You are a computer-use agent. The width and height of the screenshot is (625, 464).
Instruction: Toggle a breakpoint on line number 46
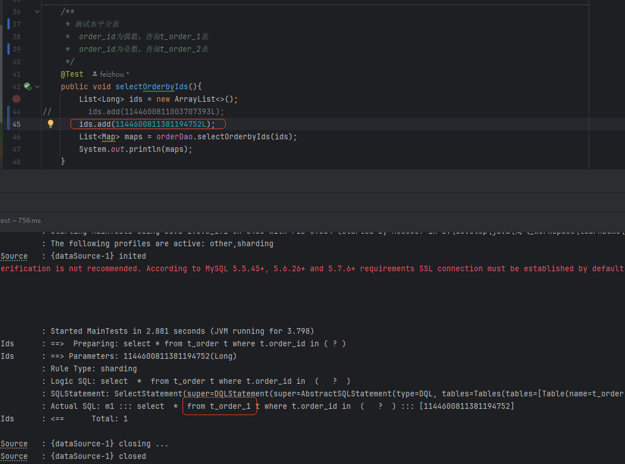point(16,136)
